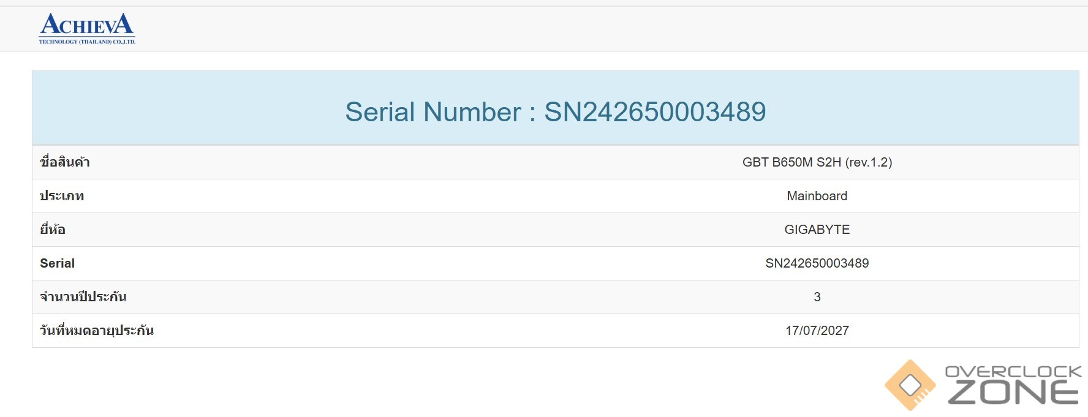Click the ชื่อสินค้า row label
The image size is (1088, 417).
pyautogui.click(x=65, y=162)
